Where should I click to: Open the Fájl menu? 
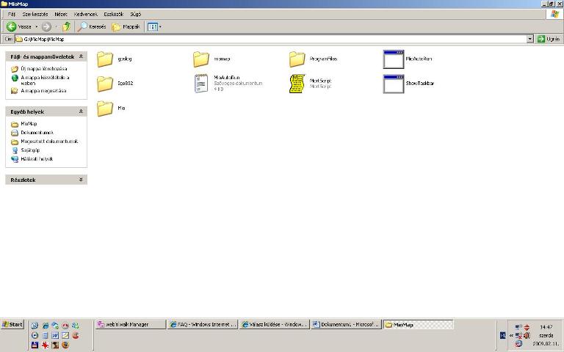click(x=12, y=15)
